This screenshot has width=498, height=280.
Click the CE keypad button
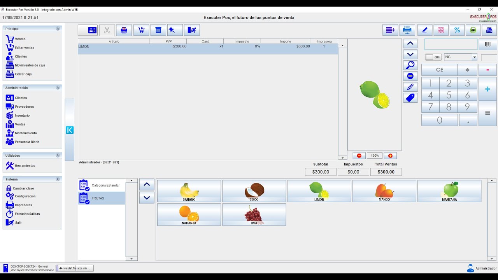[x=440, y=70]
